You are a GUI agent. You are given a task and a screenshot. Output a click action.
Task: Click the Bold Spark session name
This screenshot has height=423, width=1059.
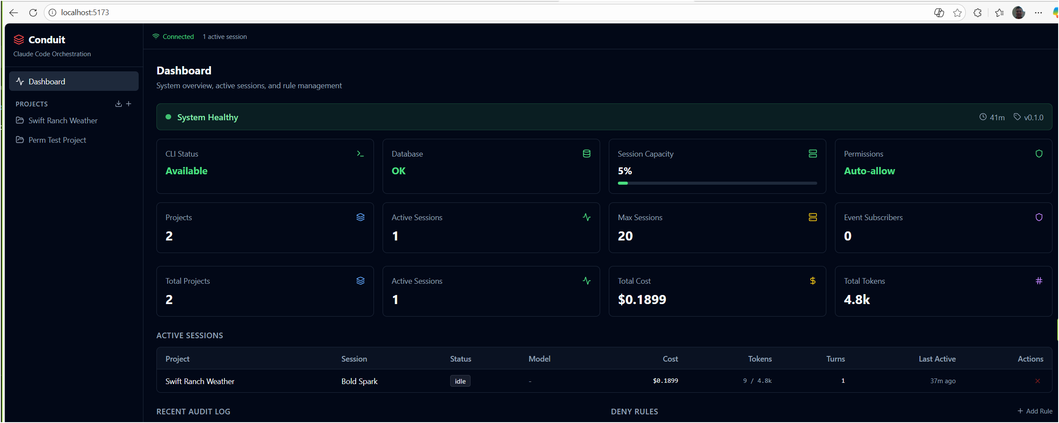coord(360,381)
